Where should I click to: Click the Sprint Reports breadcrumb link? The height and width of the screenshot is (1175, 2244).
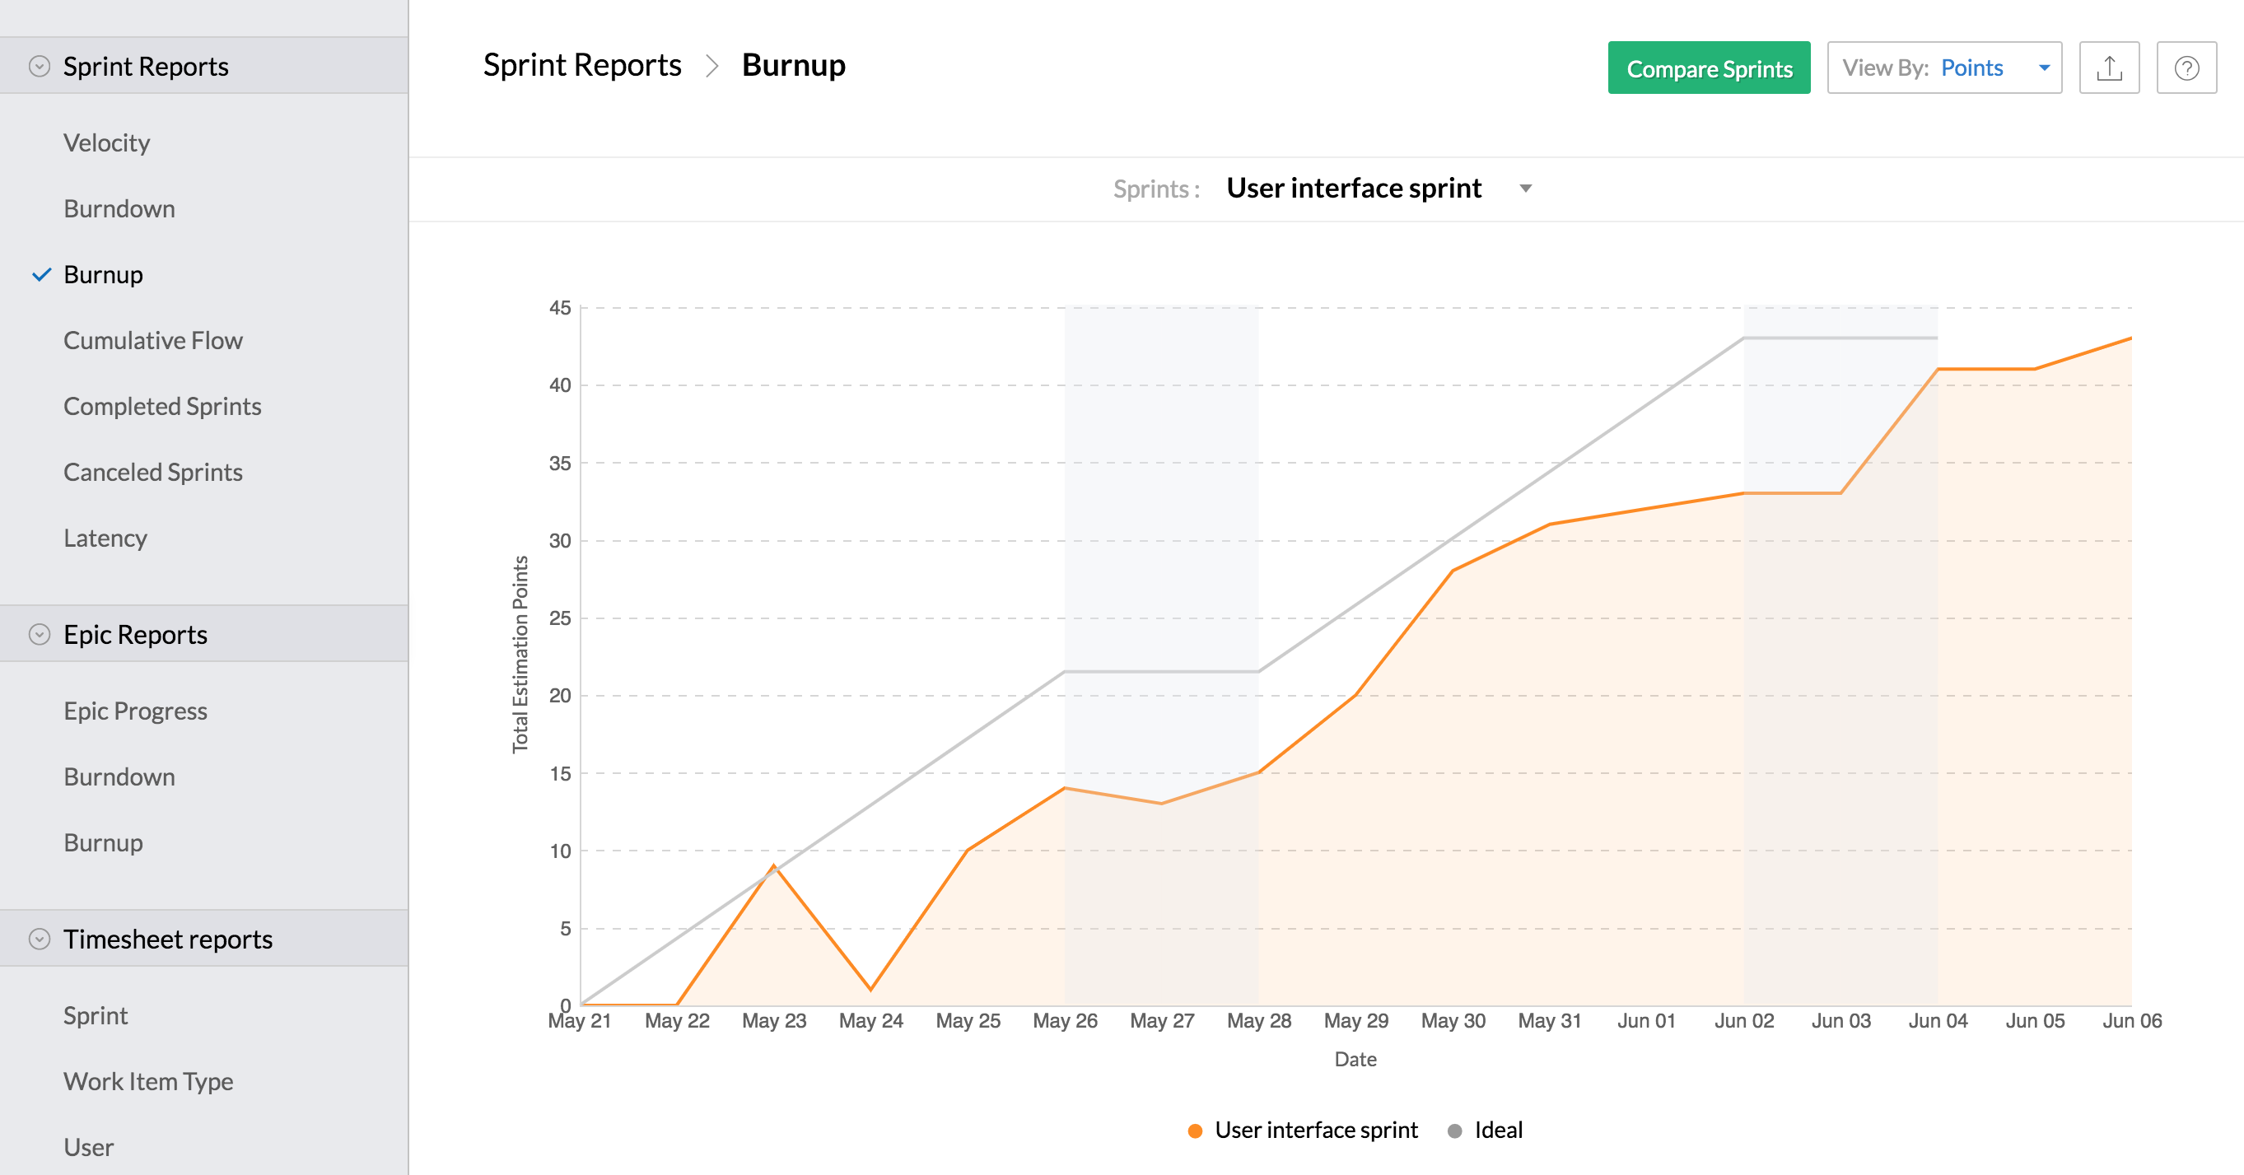[582, 65]
